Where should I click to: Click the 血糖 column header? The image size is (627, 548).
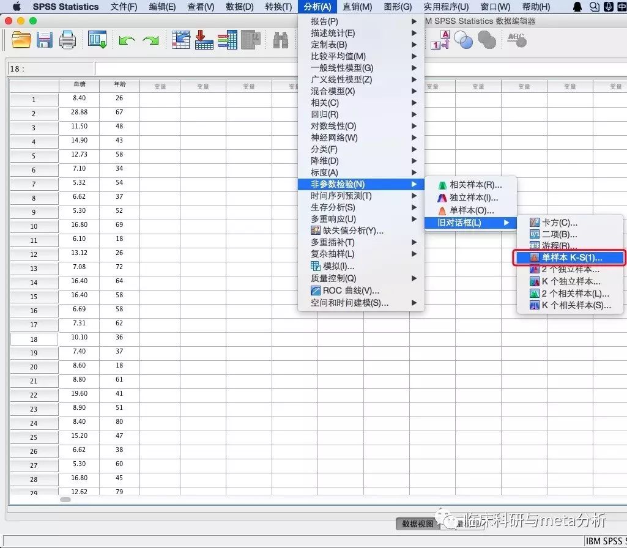click(79, 85)
